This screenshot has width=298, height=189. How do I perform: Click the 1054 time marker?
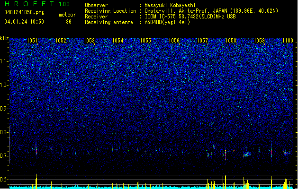coord(117,41)
